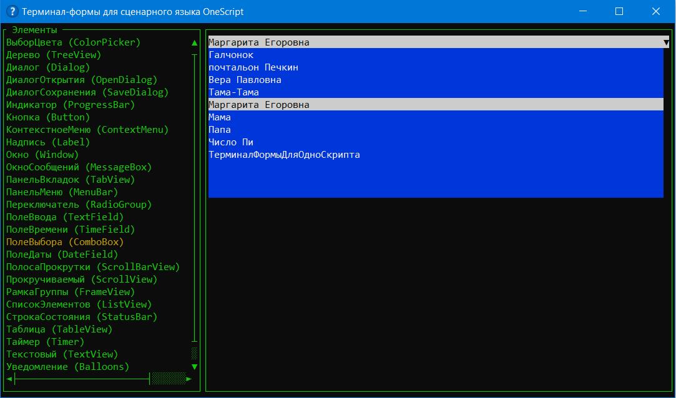Select Переключатель (RadioGroup) item

point(79,205)
